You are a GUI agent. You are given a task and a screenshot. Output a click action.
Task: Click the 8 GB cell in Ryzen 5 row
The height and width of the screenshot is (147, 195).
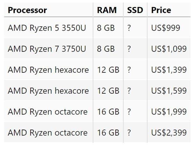click(x=106, y=28)
